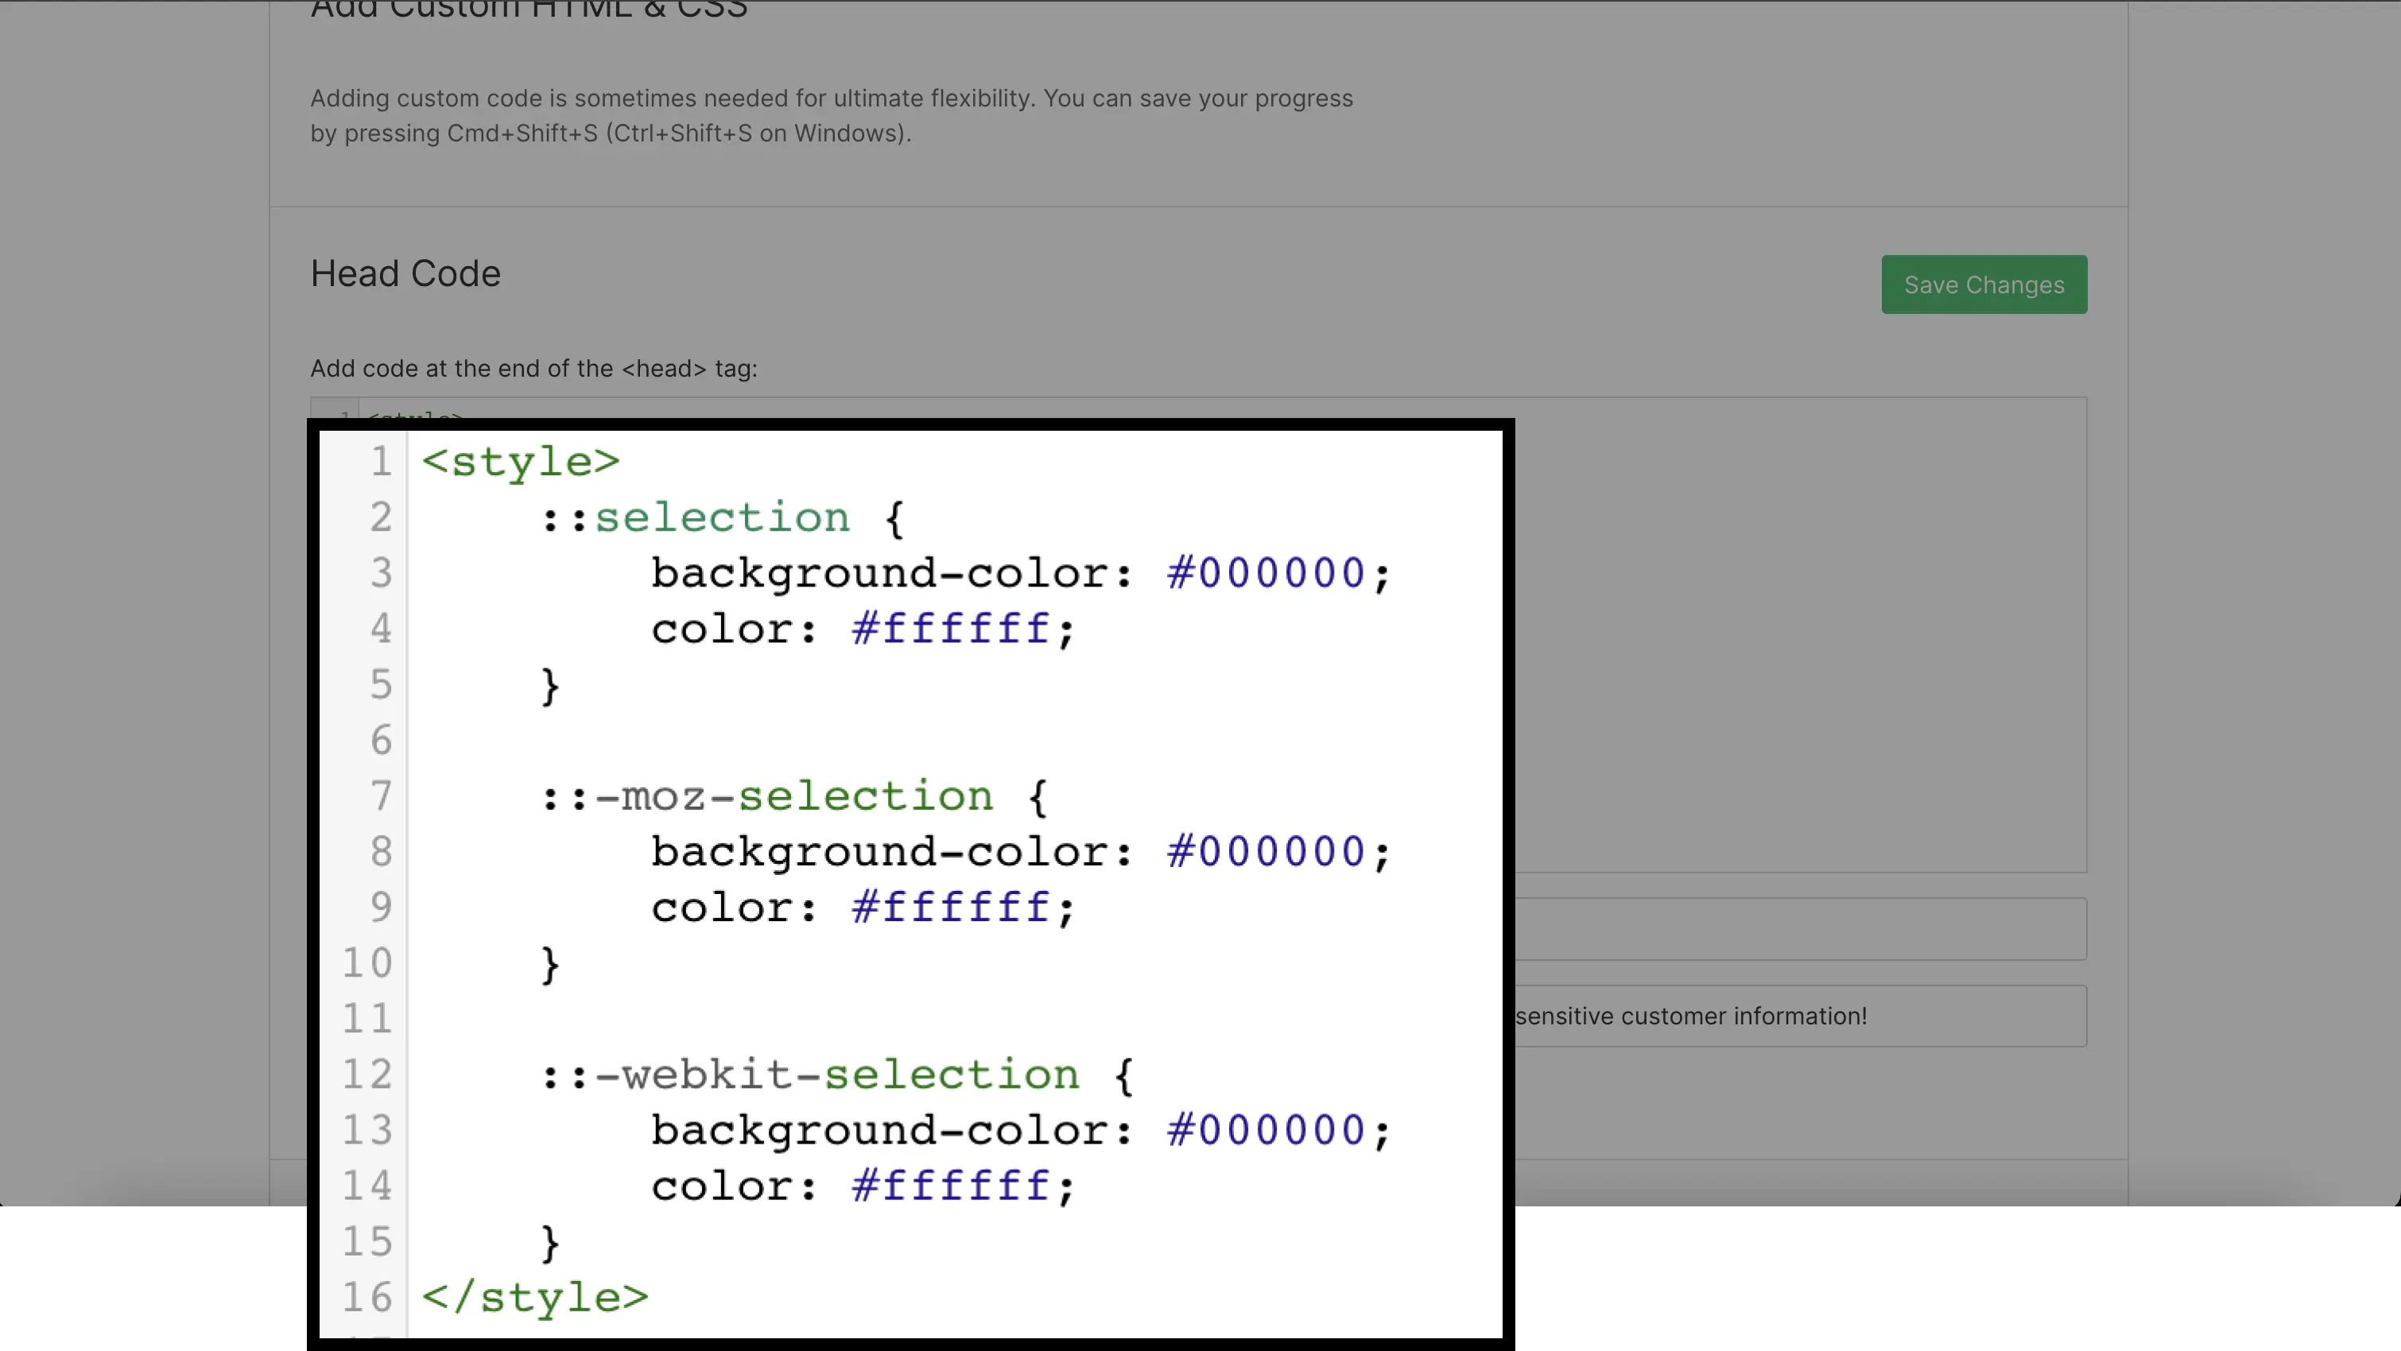Click the opening <style> tag on line 1
Image resolution: width=2401 pixels, height=1351 pixels.
tap(520, 463)
